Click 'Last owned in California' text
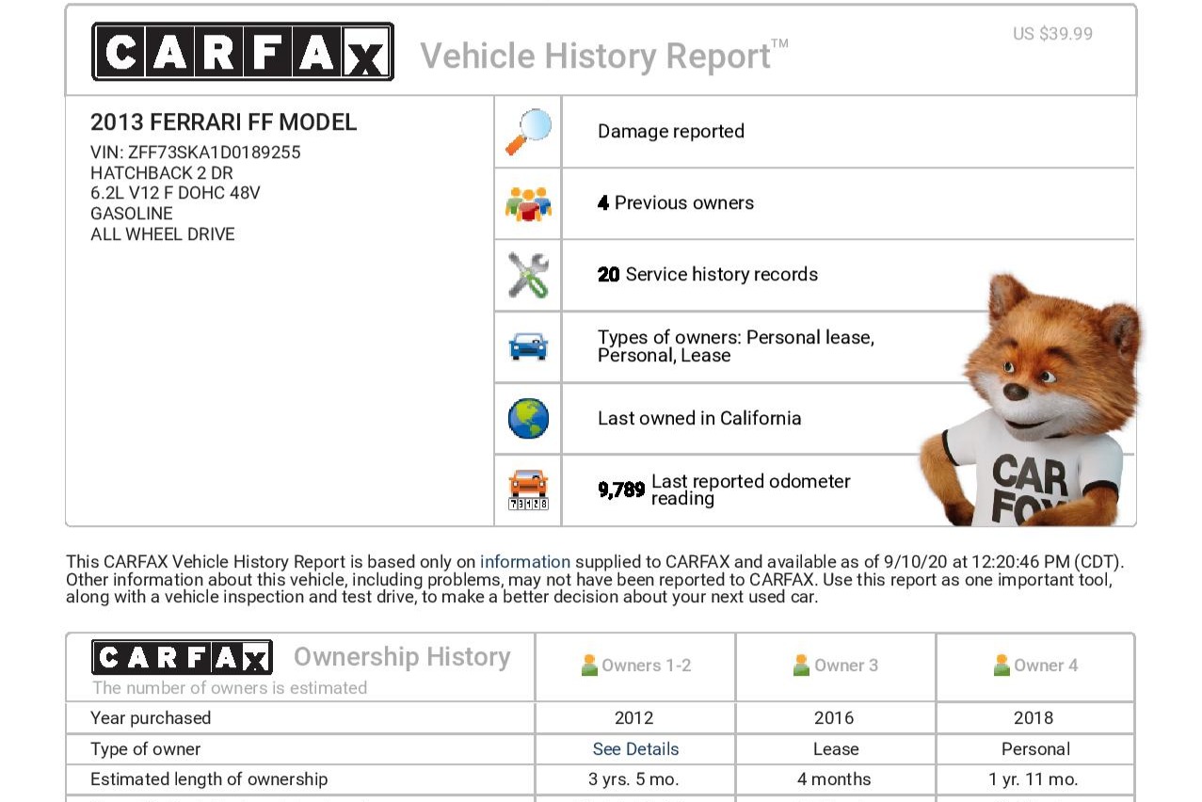 coord(699,419)
